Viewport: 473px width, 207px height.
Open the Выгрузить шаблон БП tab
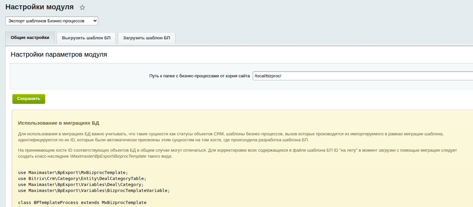pos(86,38)
